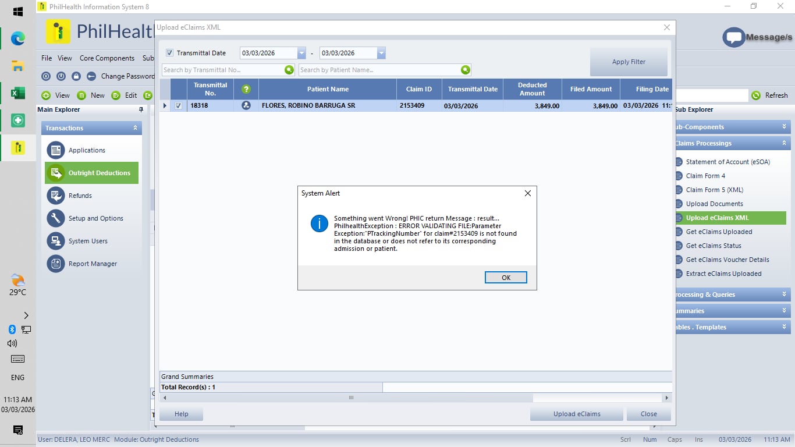Select the Refunds icon
This screenshot has height=447, width=795.
56,196
